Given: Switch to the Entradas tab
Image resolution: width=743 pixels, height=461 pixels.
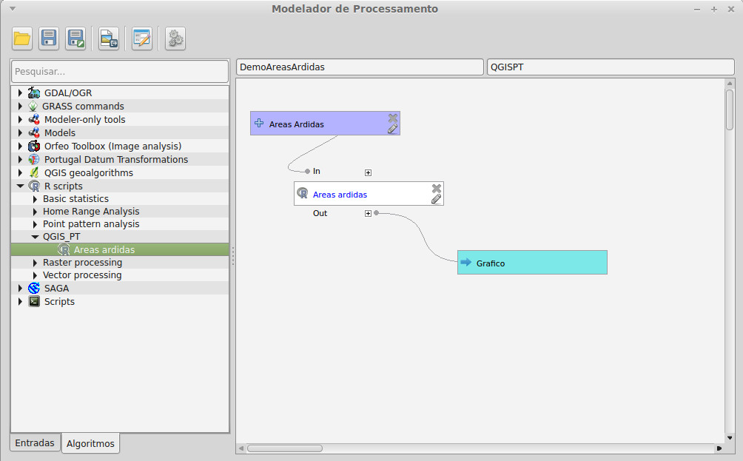Looking at the screenshot, I should pyautogui.click(x=35, y=443).
